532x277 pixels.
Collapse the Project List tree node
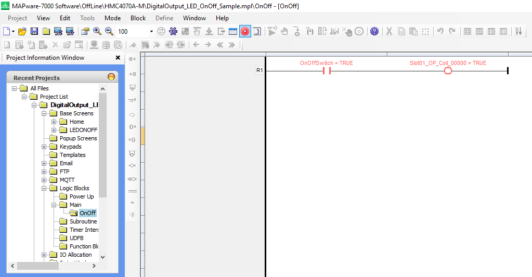point(24,97)
